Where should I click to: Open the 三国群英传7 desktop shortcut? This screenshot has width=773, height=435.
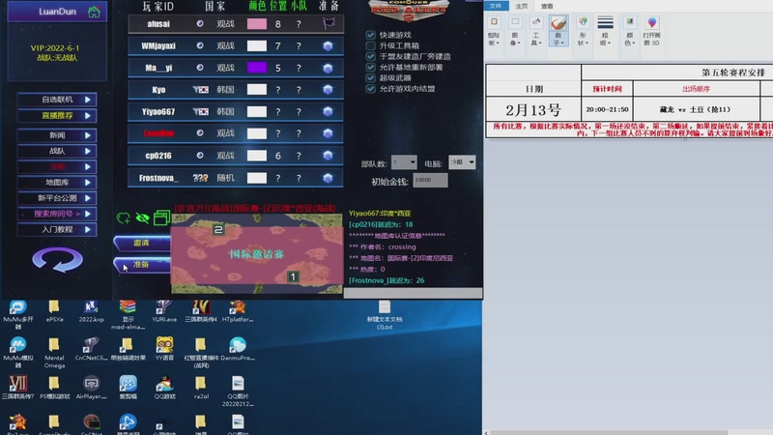(x=17, y=388)
